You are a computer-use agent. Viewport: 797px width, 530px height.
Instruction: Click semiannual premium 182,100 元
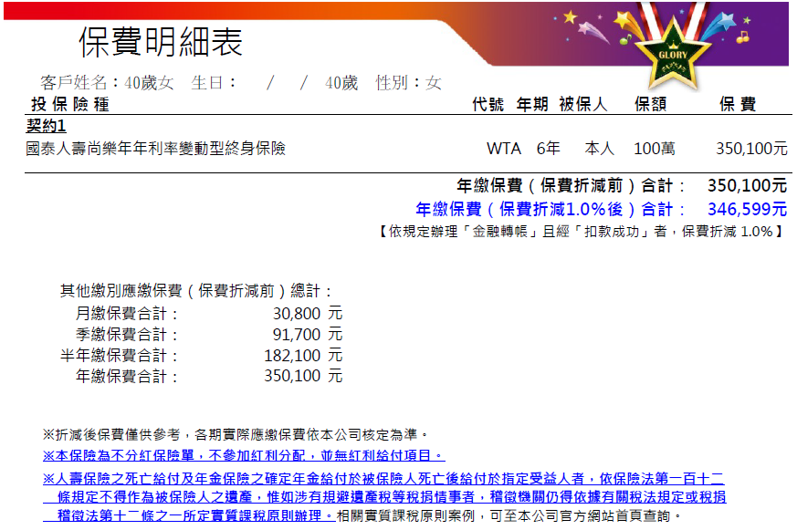click(x=303, y=356)
